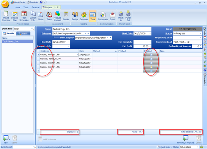Toggle Invoiced button for Feb/21/2007 row
Image resolution: width=207 pixels, height=149 pixels.
[x=151, y=67]
